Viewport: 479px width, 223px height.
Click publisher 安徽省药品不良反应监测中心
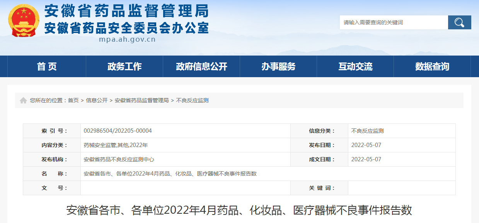coord(119,159)
